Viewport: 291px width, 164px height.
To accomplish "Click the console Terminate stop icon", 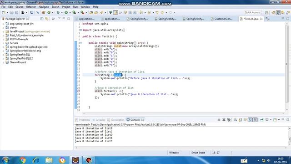I will 219,120.
